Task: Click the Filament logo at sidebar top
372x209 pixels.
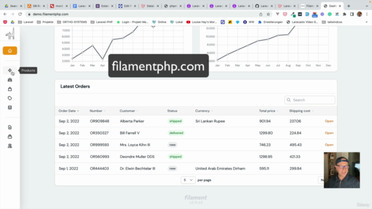Action: coord(10,34)
